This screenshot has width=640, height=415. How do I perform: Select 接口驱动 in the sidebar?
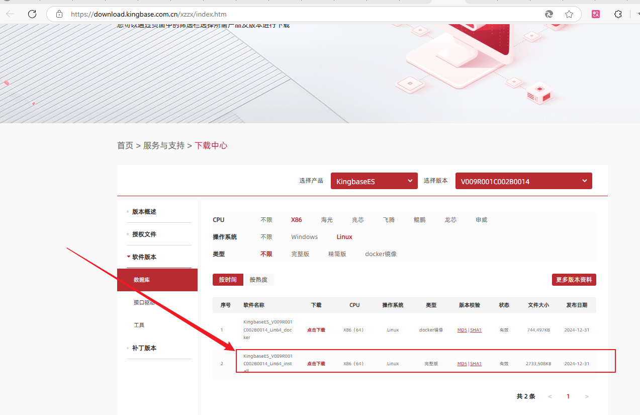pos(144,302)
